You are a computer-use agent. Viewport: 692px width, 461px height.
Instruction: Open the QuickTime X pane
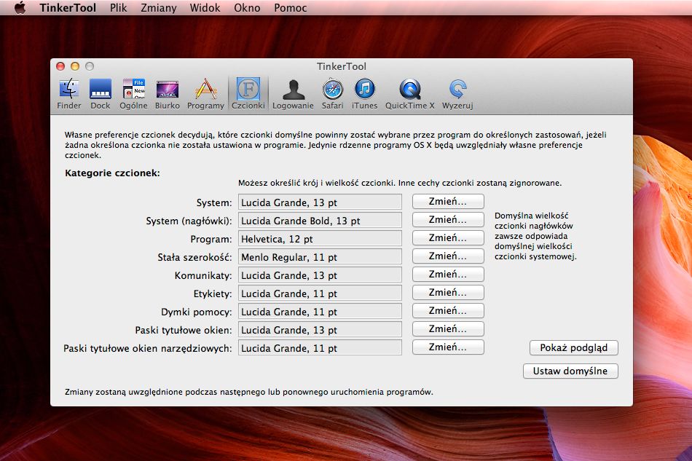[410, 94]
